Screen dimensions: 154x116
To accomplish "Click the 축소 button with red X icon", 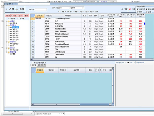I will (x=132, y=9).
